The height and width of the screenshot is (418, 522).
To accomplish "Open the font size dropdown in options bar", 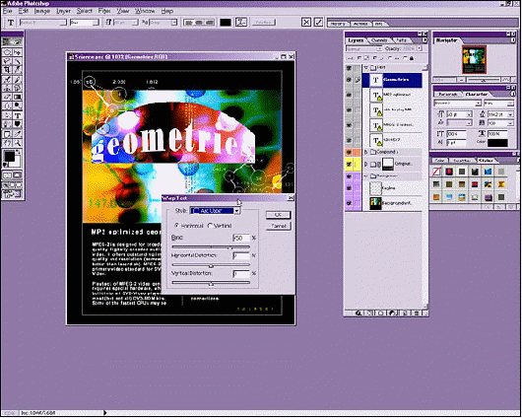I will [126, 23].
